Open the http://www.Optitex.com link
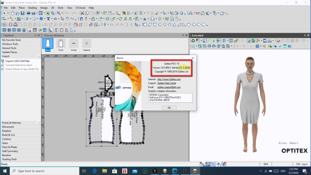This screenshot has width=311, height=175. tap(169, 79)
